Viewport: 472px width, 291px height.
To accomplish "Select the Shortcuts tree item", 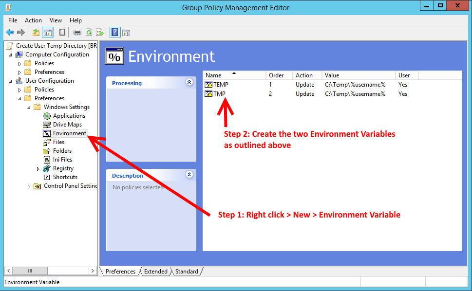I will [65, 177].
